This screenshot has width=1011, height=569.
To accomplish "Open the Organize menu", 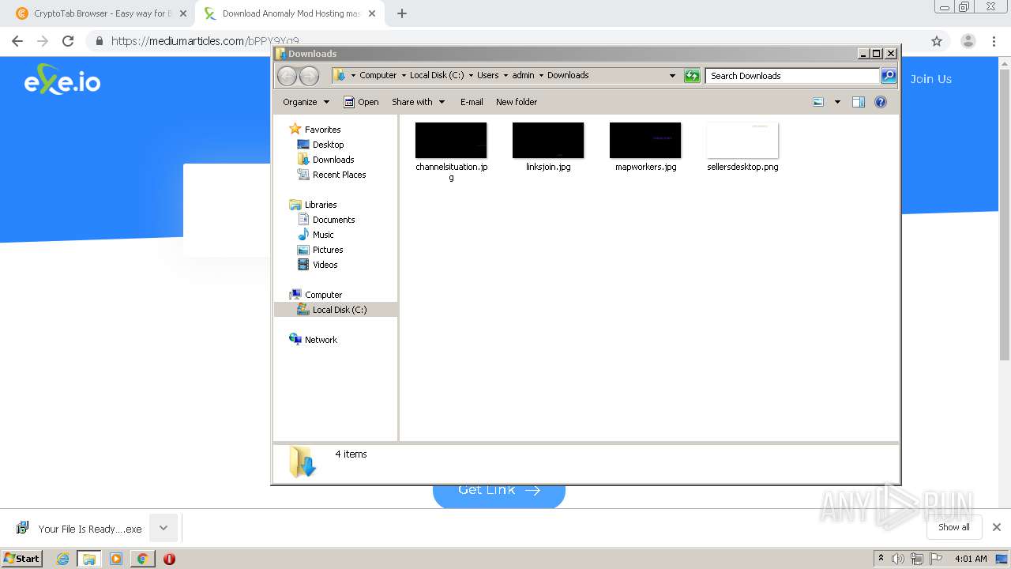I will [306, 102].
